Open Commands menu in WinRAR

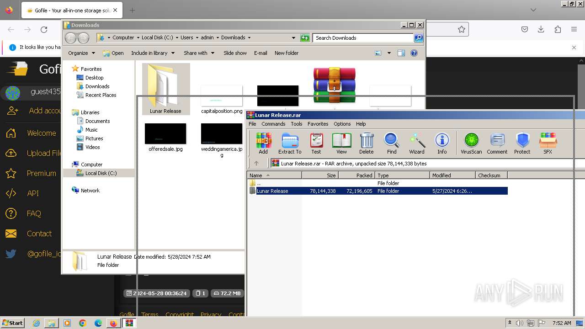click(x=273, y=124)
